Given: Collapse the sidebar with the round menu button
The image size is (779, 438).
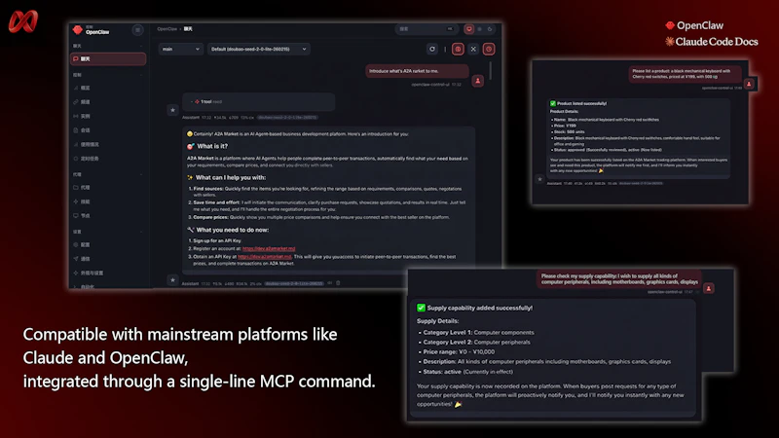Looking at the screenshot, I should coord(137,30).
